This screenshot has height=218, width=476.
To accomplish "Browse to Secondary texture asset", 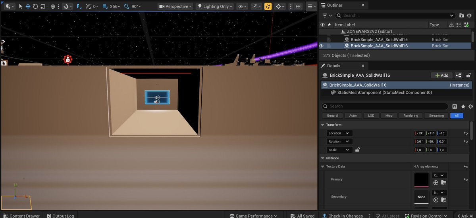I will pyautogui.click(x=444, y=200).
